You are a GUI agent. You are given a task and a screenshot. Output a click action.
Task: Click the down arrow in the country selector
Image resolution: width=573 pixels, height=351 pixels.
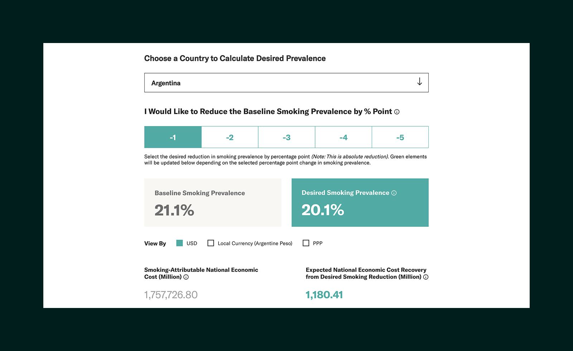tap(419, 82)
